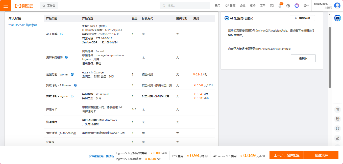This screenshot has height=164, width=343.
Task: Edit the 集群系统组件 configuration
Action: pyautogui.click(x=66, y=57)
